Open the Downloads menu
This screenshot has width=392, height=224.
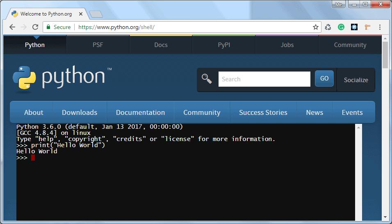point(80,112)
